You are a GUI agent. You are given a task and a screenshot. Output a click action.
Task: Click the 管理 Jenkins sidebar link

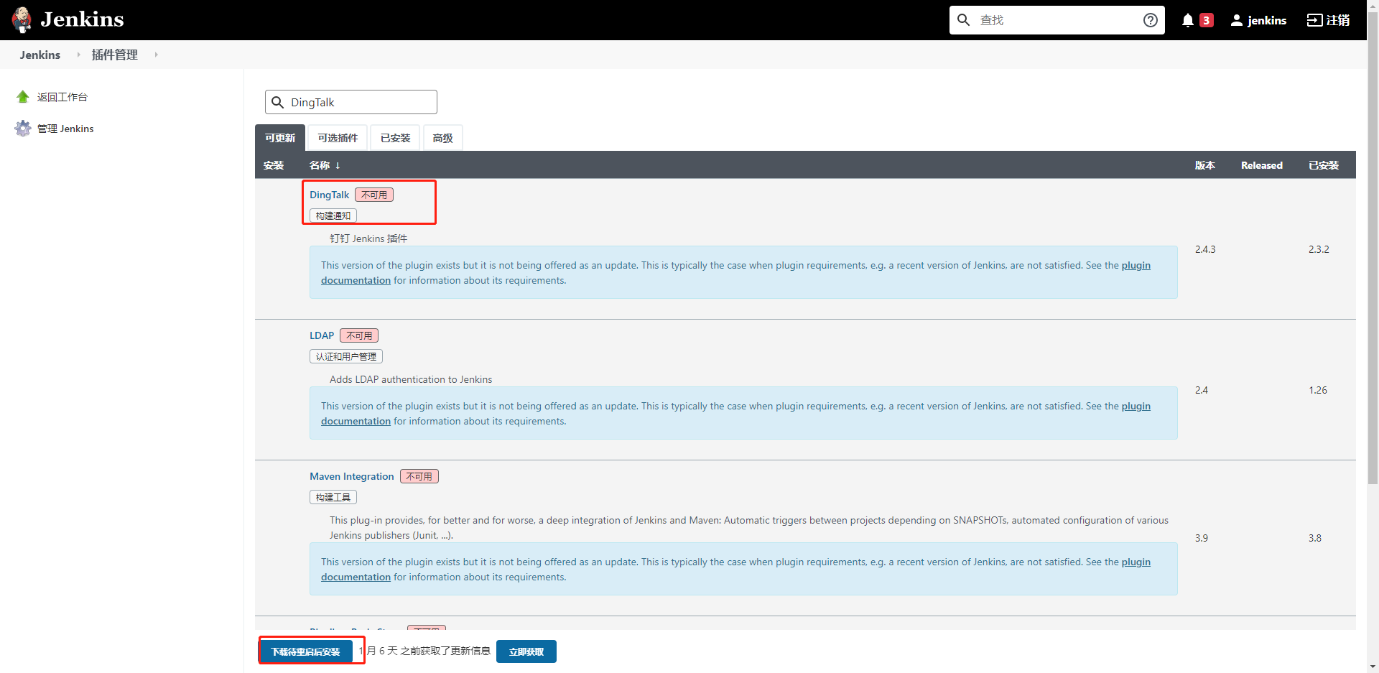[65, 129]
